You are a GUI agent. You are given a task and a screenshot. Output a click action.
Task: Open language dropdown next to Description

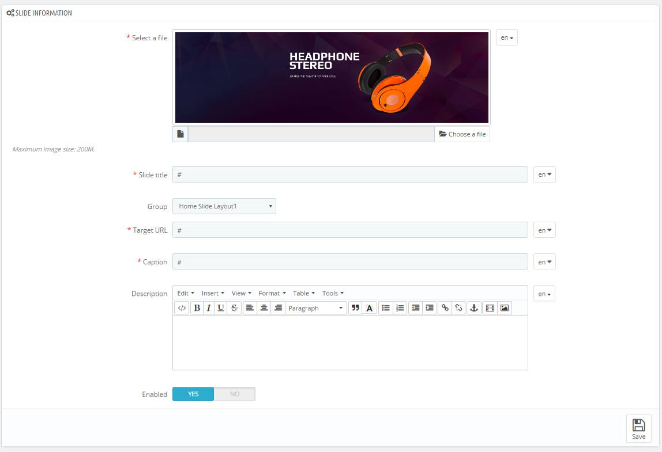coord(544,294)
